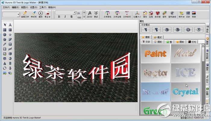Open the 背景 background settings
Screen dimensions: 211x121
pos(194,14)
